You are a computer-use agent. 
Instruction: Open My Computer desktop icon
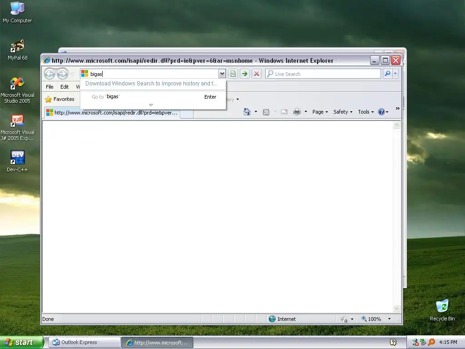pyautogui.click(x=17, y=12)
